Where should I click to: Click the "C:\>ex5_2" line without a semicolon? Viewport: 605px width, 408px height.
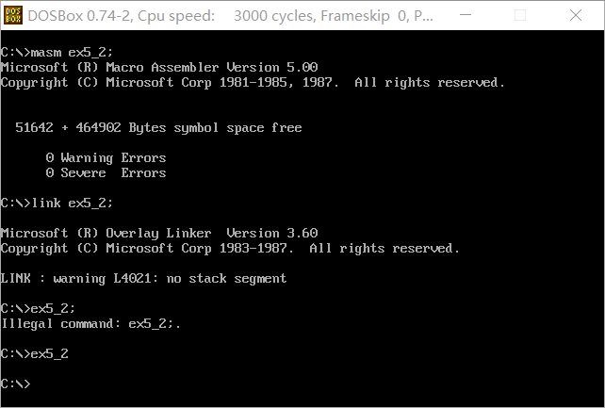[x=35, y=354]
